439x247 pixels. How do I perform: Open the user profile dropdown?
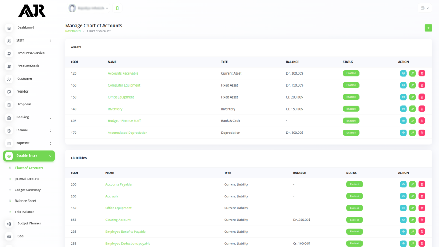[x=89, y=8]
